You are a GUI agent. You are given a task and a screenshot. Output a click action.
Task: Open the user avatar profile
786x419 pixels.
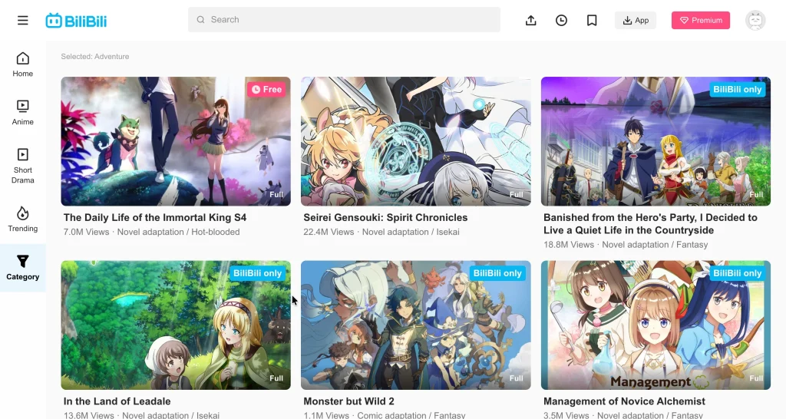click(x=755, y=21)
